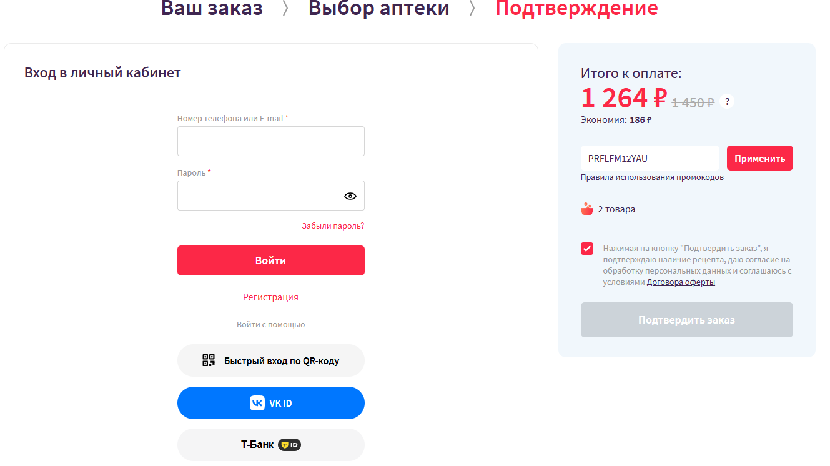Open the Договора оферты link
830x466 pixels.
pyautogui.click(x=681, y=282)
